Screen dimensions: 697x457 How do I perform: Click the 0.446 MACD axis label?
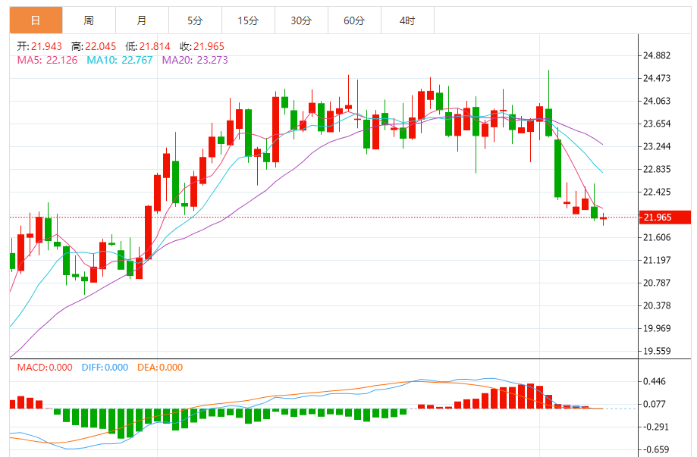tap(655, 381)
